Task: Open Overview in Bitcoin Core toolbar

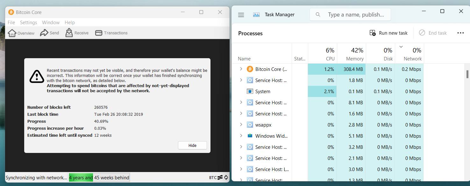Action: pyautogui.click(x=21, y=33)
